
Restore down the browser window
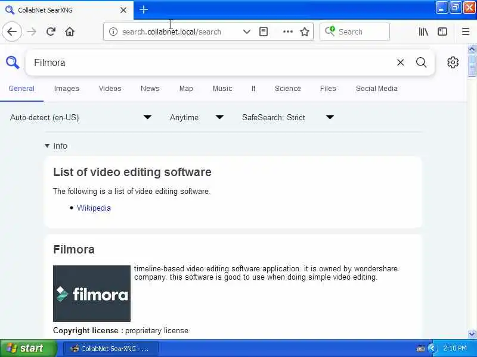455,8
